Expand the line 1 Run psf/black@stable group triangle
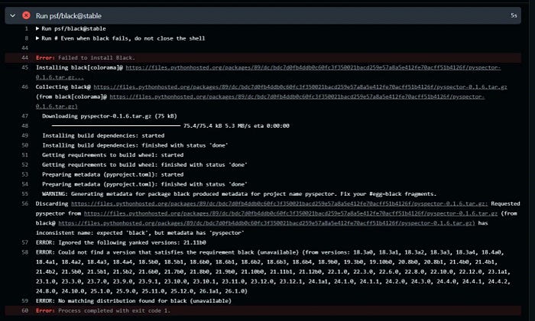 click(x=37, y=28)
